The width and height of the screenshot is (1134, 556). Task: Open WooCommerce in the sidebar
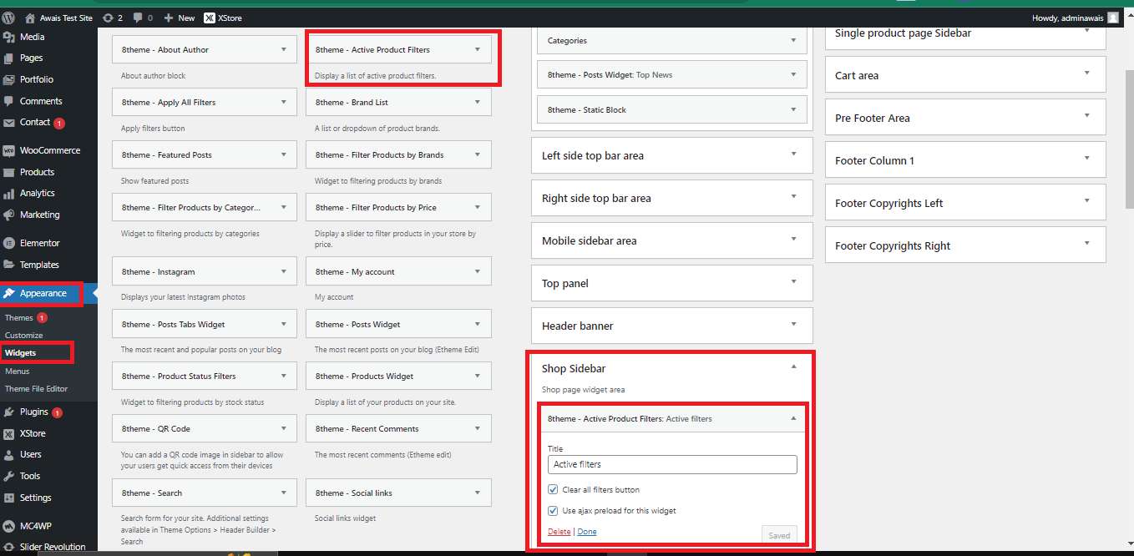pos(48,150)
